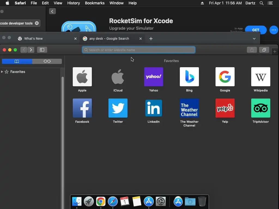Open Safari from the Dock

coord(113,201)
